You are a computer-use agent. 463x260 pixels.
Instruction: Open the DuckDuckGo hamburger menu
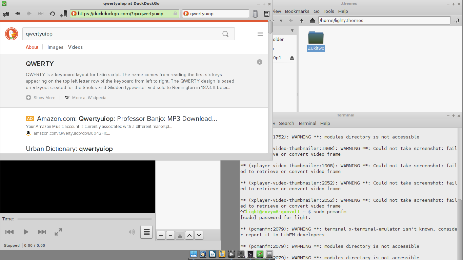point(260,34)
